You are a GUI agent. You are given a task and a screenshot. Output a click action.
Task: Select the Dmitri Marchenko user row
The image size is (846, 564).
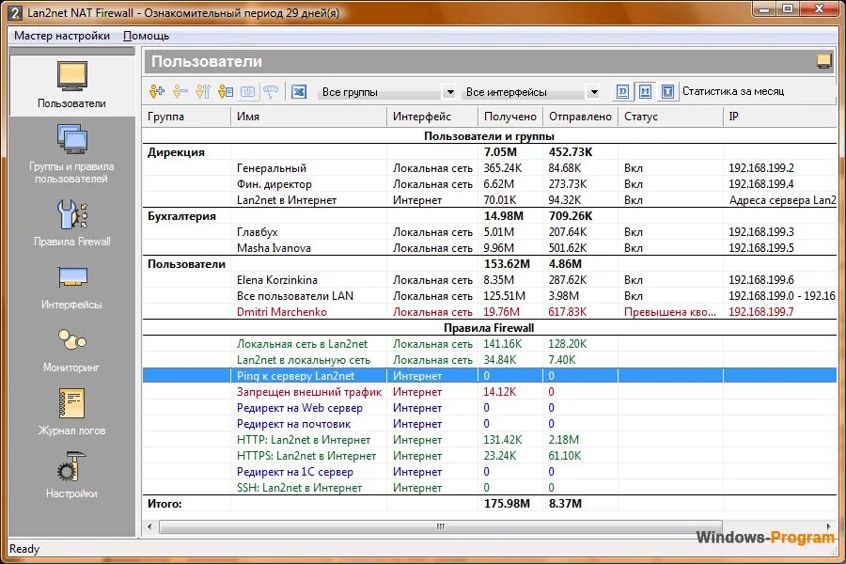click(490, 312)
